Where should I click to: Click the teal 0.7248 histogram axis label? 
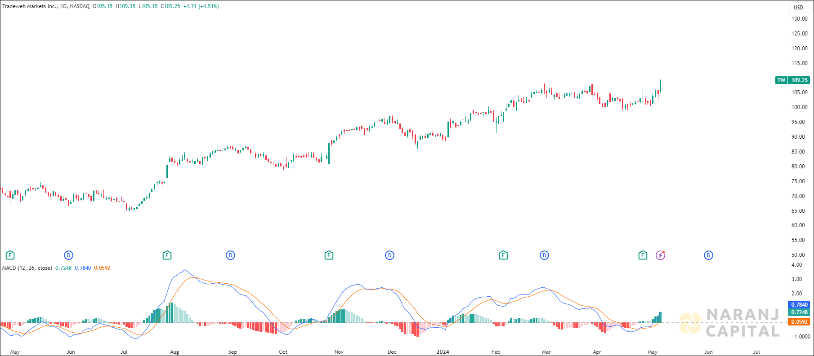click(800, 312)
